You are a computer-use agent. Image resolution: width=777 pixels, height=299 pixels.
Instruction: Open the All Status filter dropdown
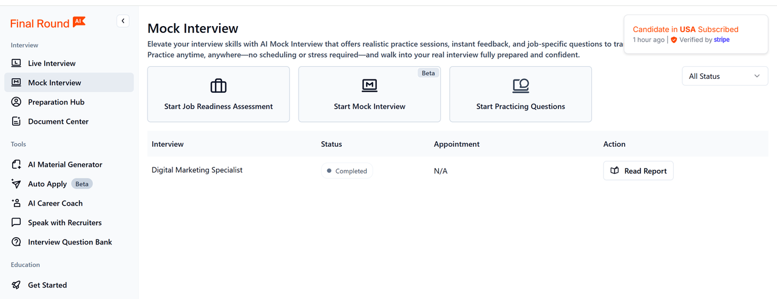[x=724, y=76]
